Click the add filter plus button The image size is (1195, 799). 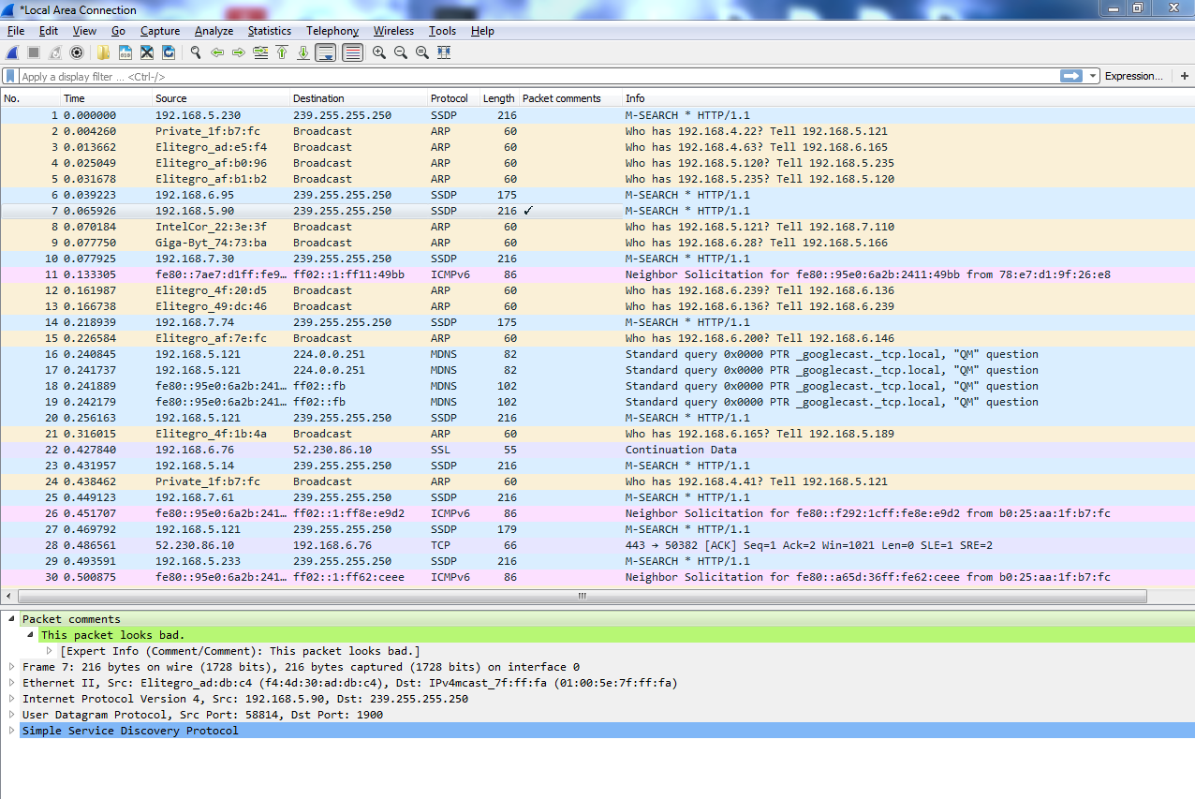(x=1185, y=77)
